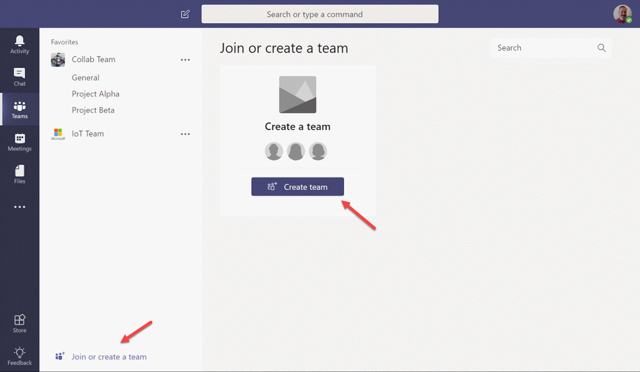Open the user profile avatar
This screenshot has width=640, height=372.
pos(622,14)
